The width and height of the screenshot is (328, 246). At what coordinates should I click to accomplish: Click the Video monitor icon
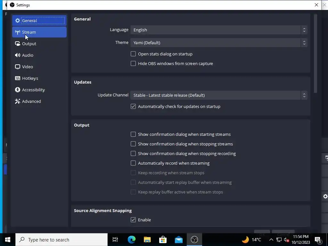(18, 67)
